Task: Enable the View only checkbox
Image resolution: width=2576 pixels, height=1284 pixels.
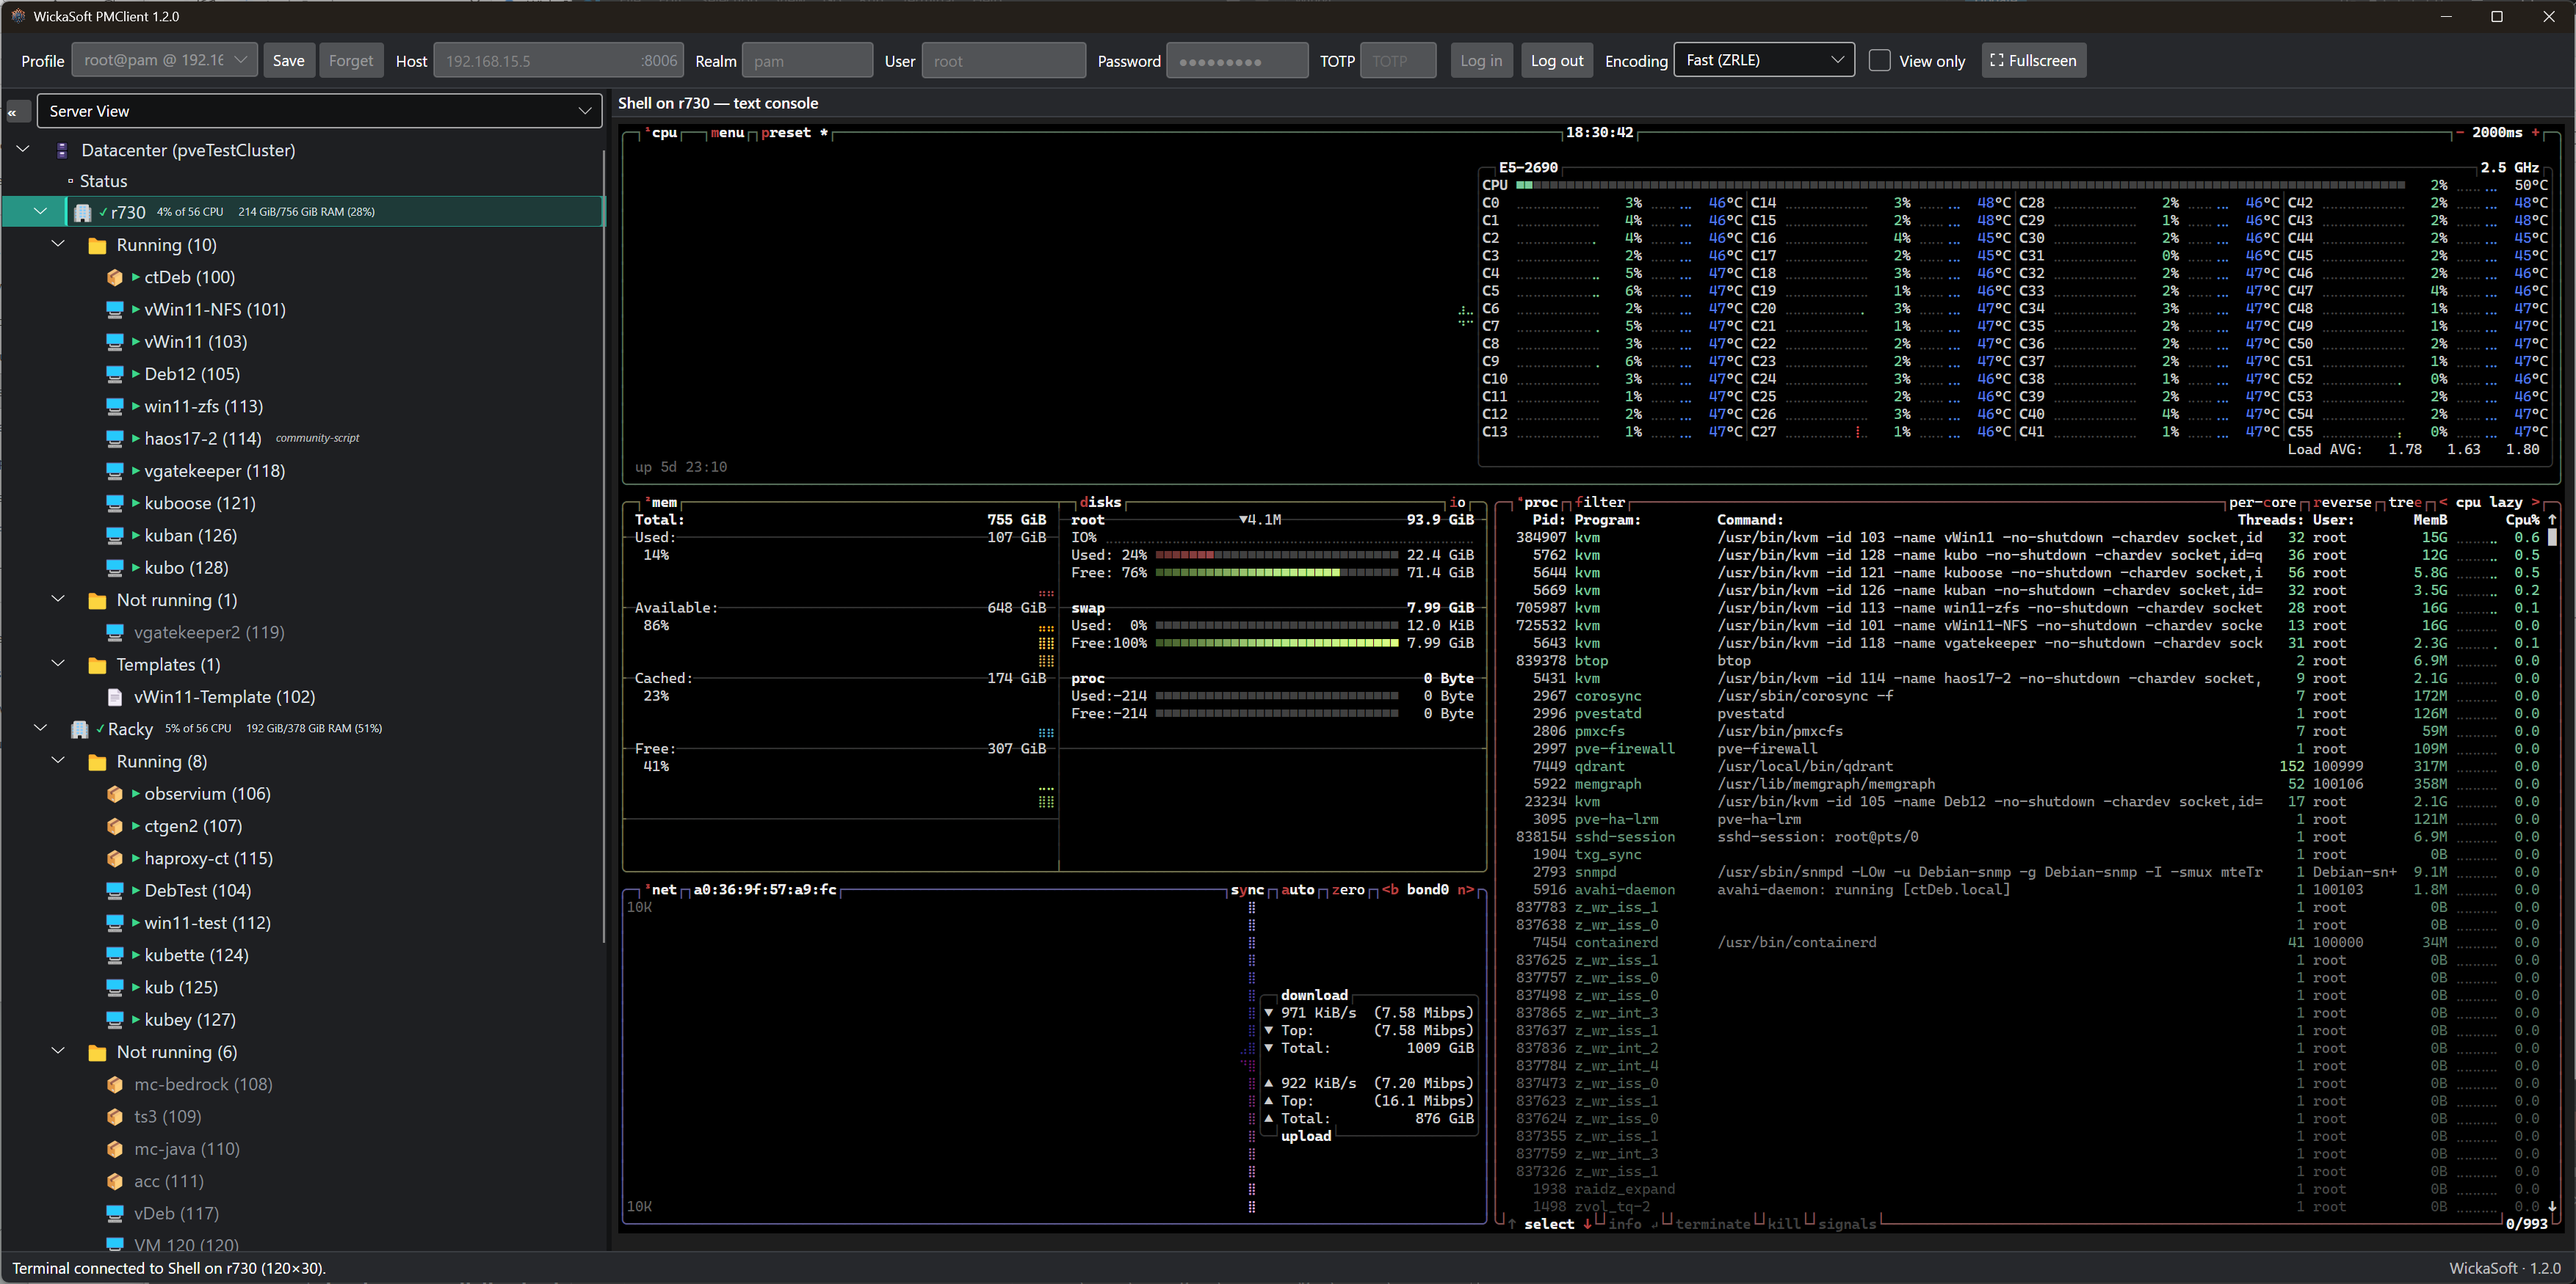Action: pyautogui.click(x=1880, y=61)
